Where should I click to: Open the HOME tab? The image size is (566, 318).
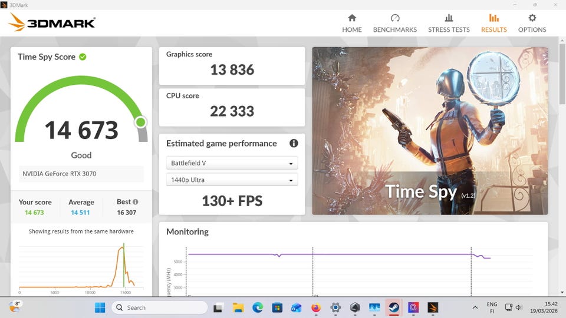point(352,24)
